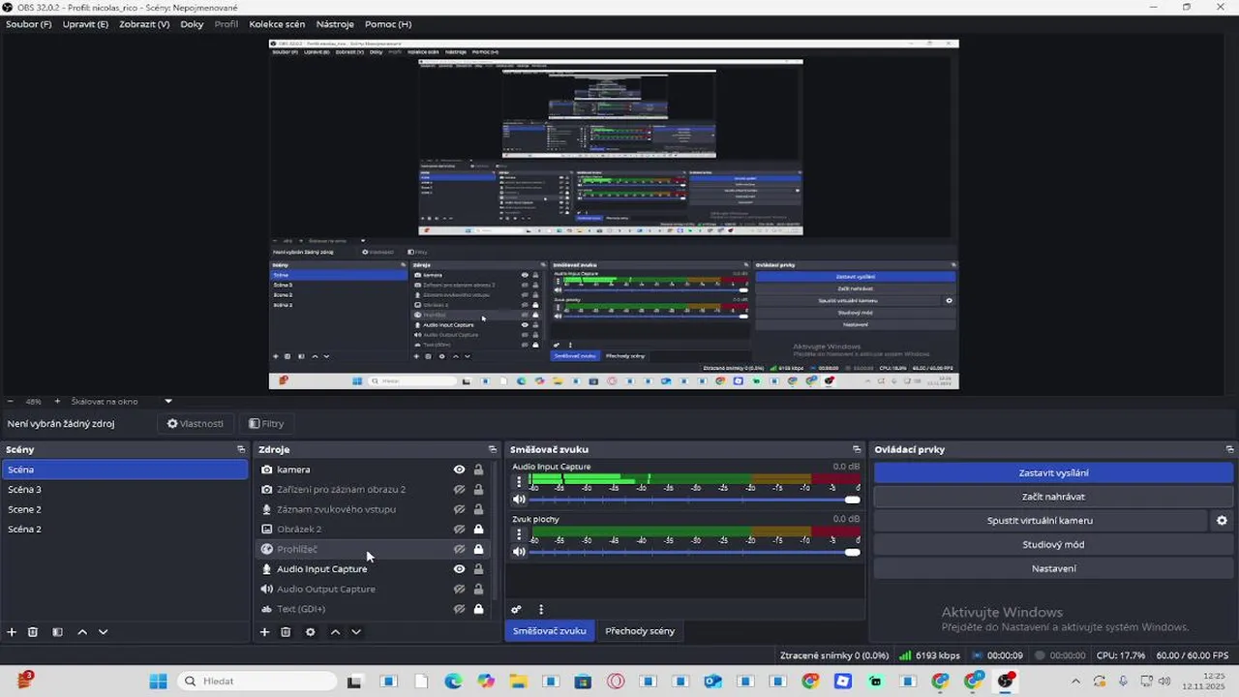
Task: Open the Soubor menu
Action: click(x=29, y=24)
